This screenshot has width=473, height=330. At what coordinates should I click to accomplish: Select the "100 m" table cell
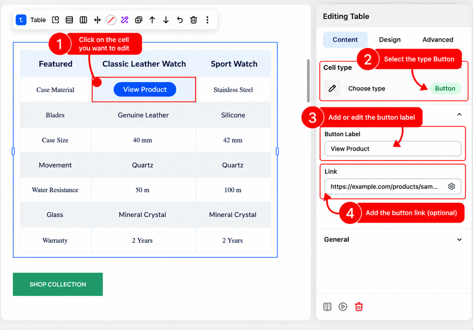click(233, 190)
